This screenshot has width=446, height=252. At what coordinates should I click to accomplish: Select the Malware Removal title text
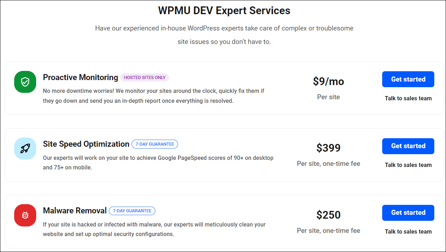point(75,211)
